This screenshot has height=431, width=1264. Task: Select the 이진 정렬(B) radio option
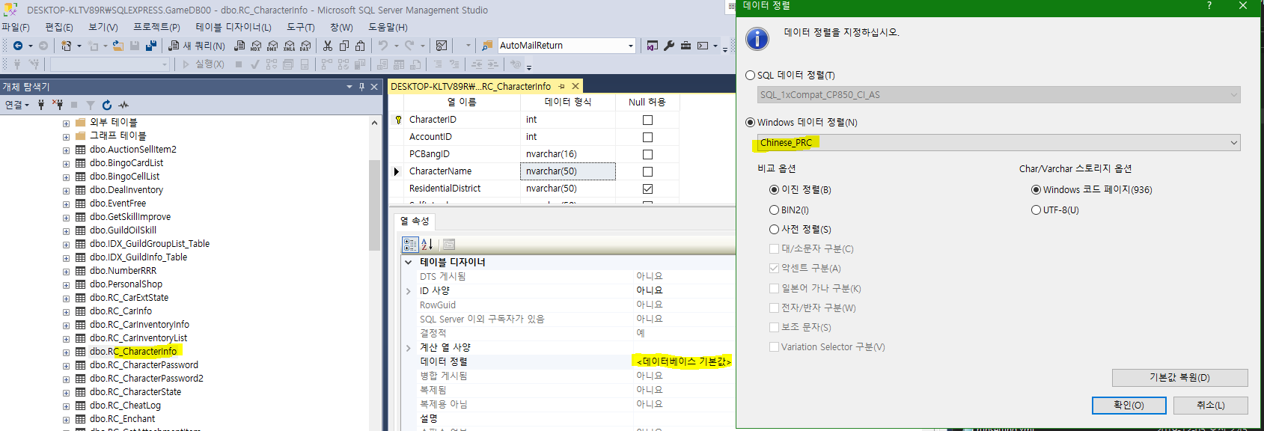pos(774,189)
